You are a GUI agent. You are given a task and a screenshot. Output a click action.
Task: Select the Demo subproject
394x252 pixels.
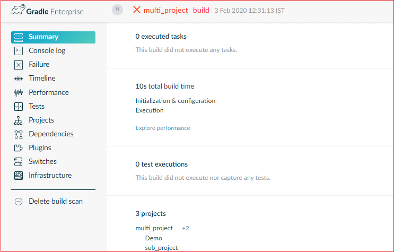coord(154,238)
